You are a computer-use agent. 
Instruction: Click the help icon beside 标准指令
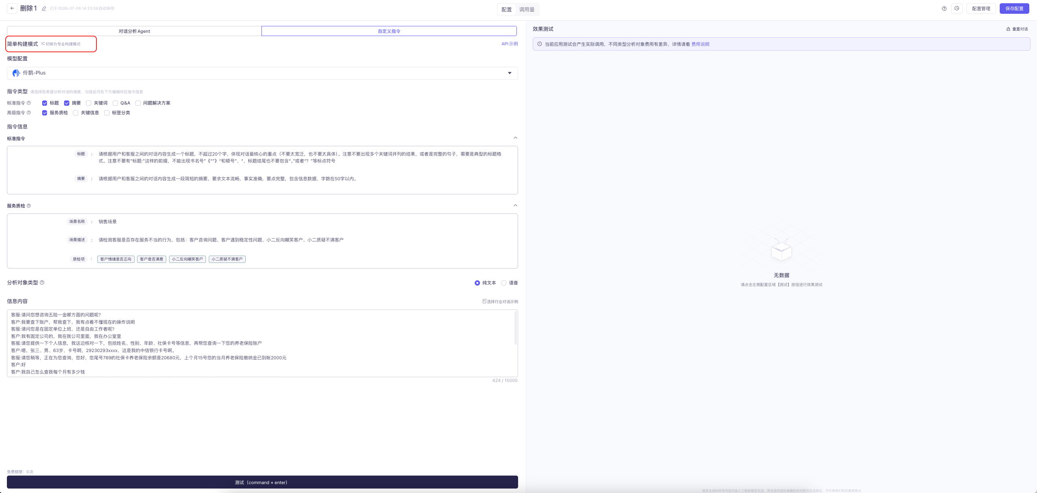point(29,103)
